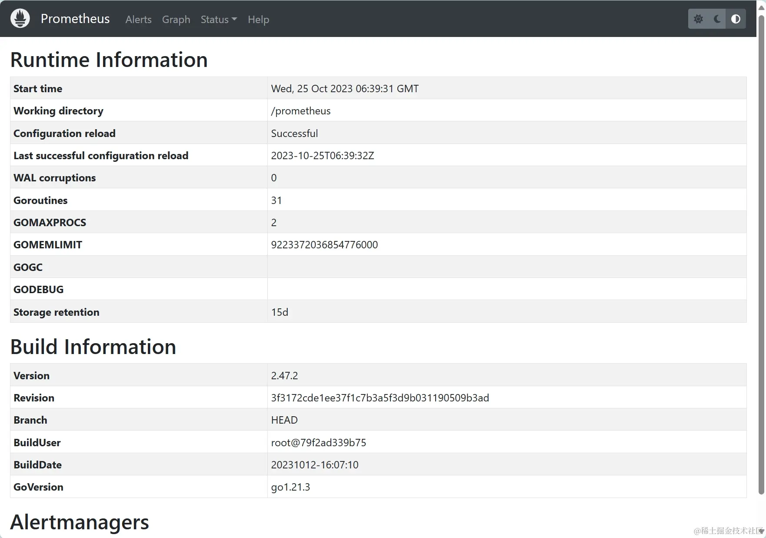
Task: Click the 'Start time' row label
Action: [x=38, y=89]
